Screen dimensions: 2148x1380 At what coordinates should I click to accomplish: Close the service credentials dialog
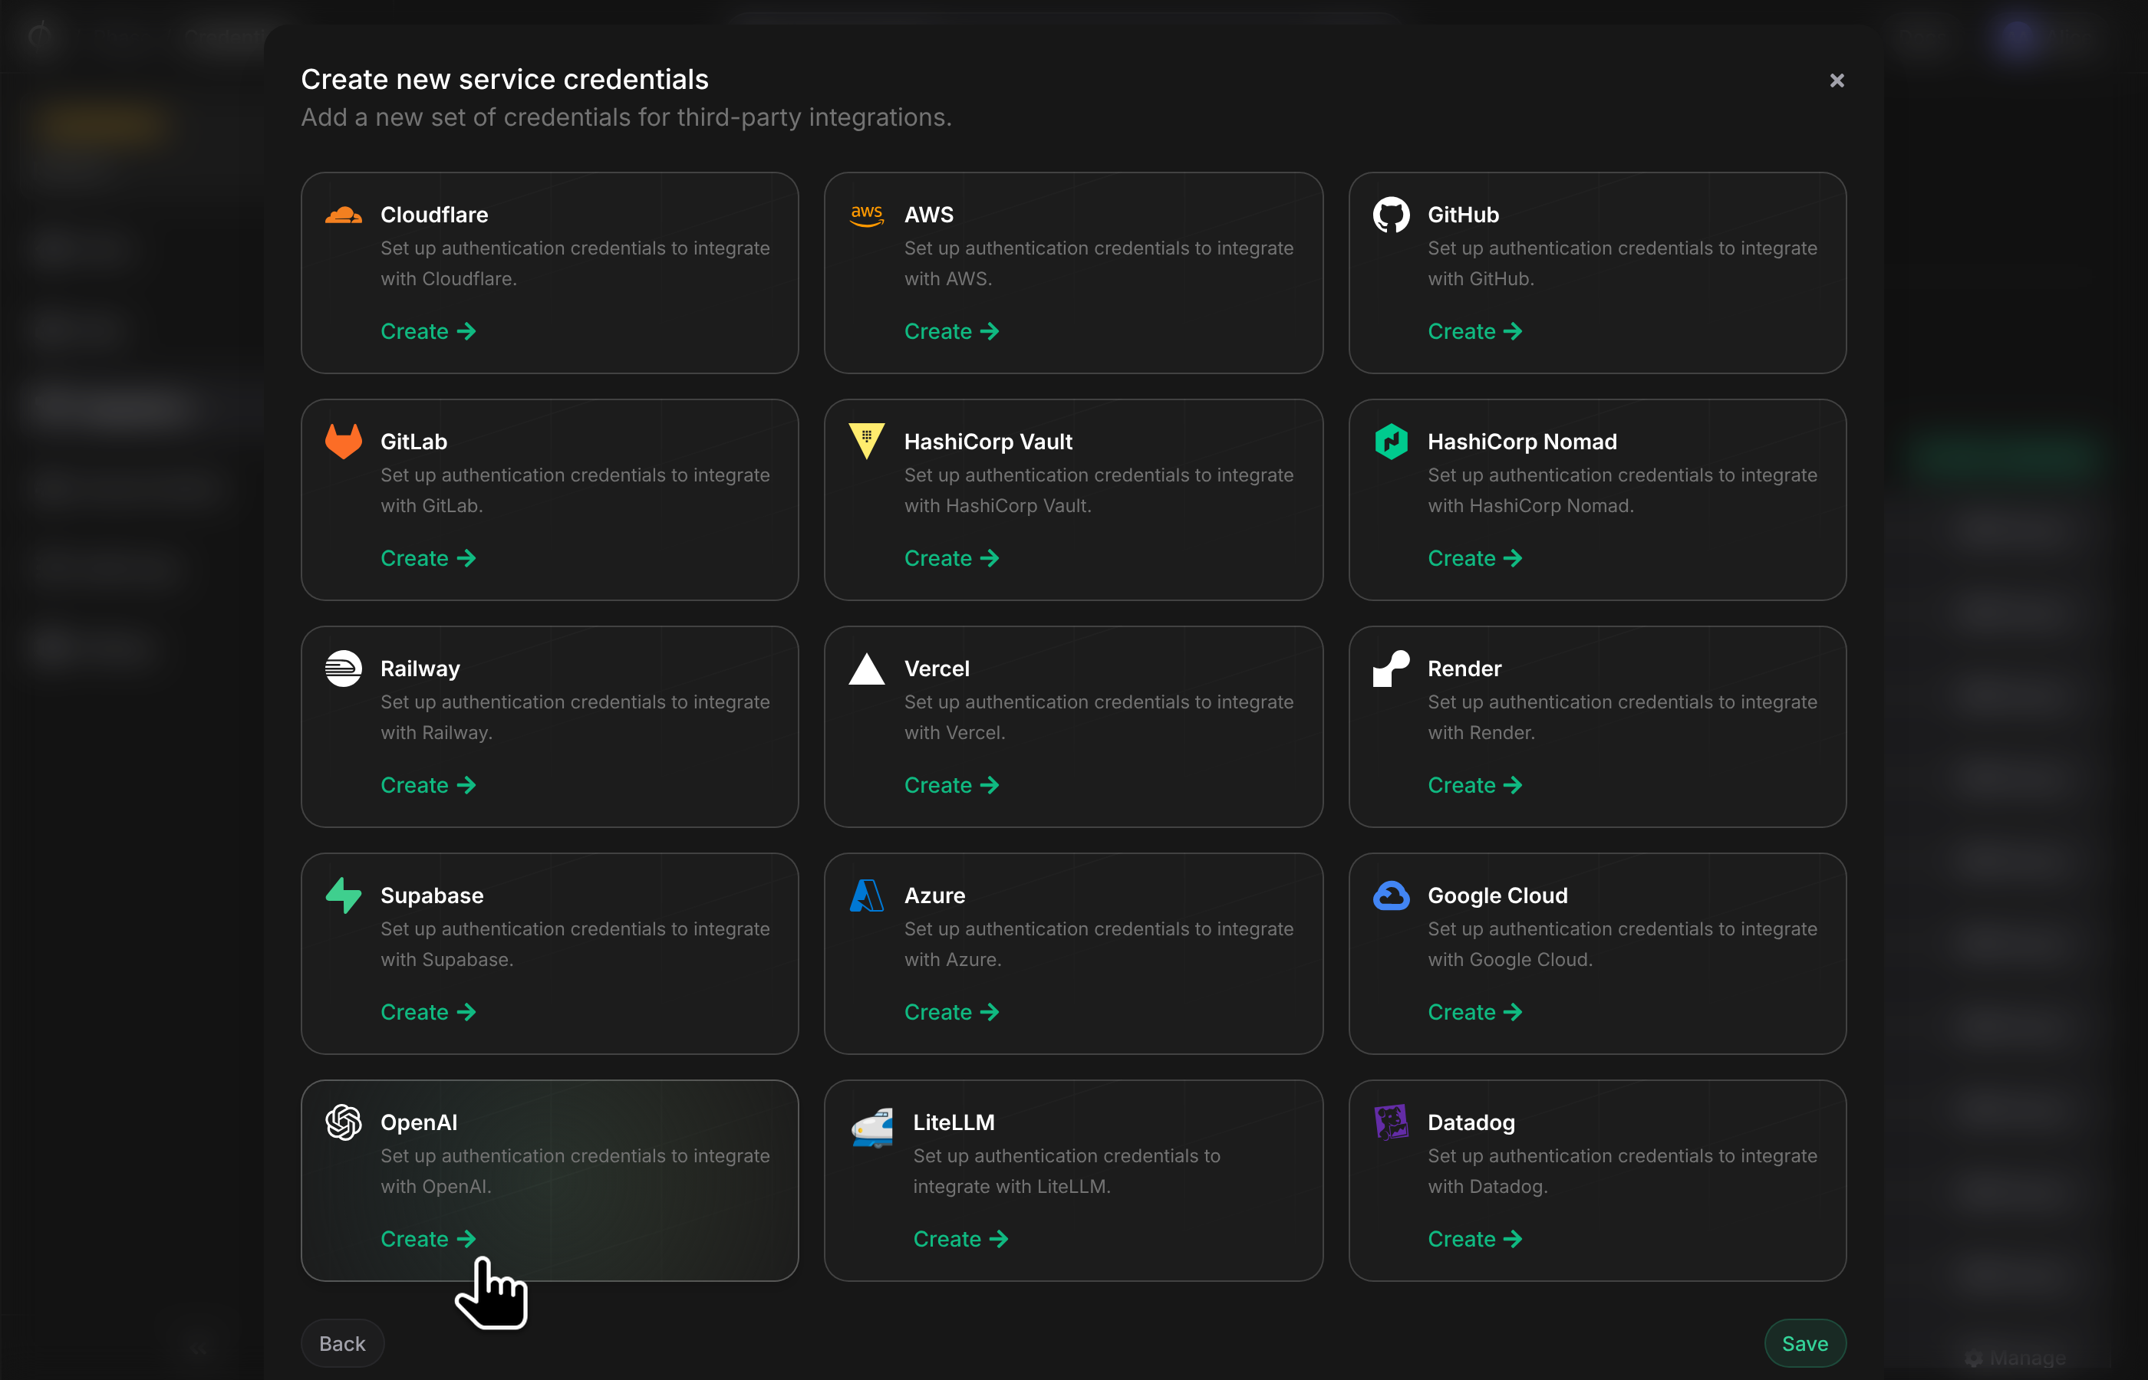[1837, 80]
